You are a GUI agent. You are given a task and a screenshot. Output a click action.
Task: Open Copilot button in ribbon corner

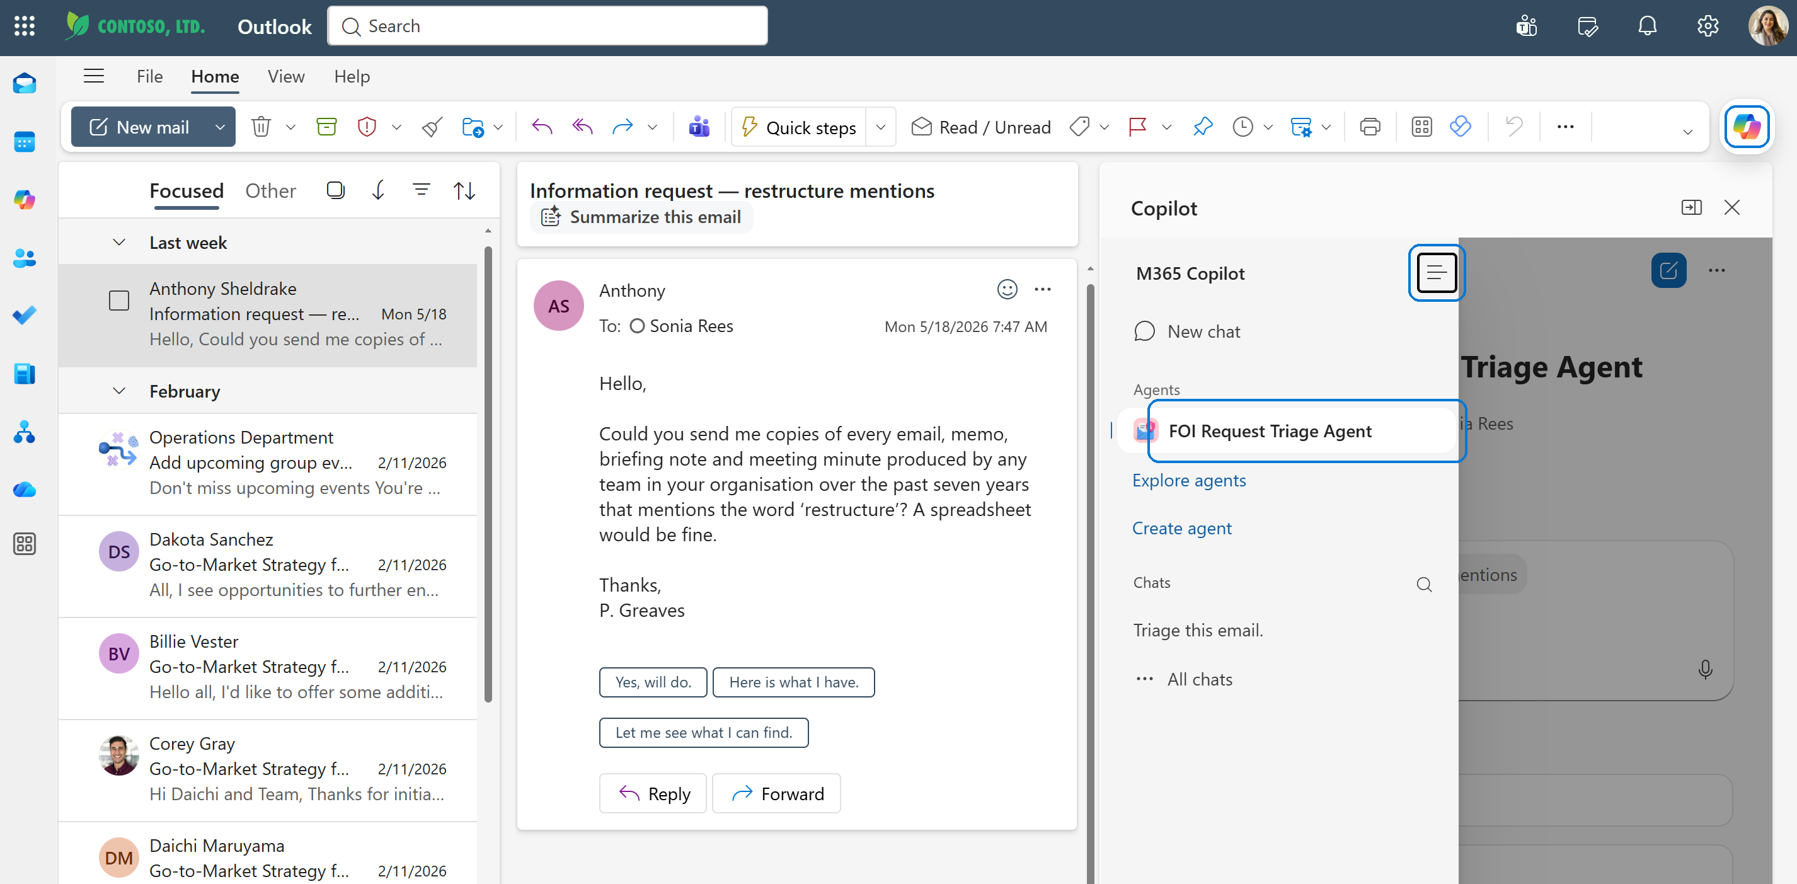pos(1747,127)
